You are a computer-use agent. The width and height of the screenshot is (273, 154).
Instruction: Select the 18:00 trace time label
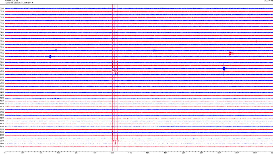coord(2,115)
